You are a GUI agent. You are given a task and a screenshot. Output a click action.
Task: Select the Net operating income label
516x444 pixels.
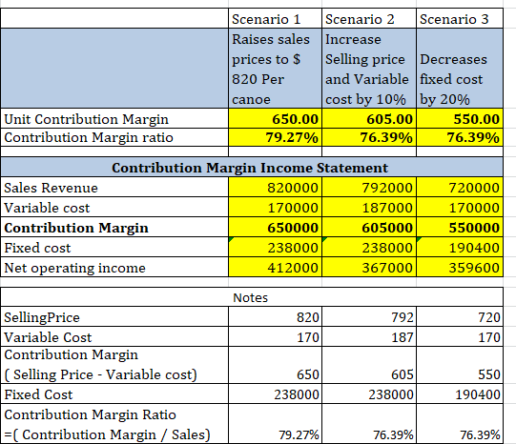point(114,268)
